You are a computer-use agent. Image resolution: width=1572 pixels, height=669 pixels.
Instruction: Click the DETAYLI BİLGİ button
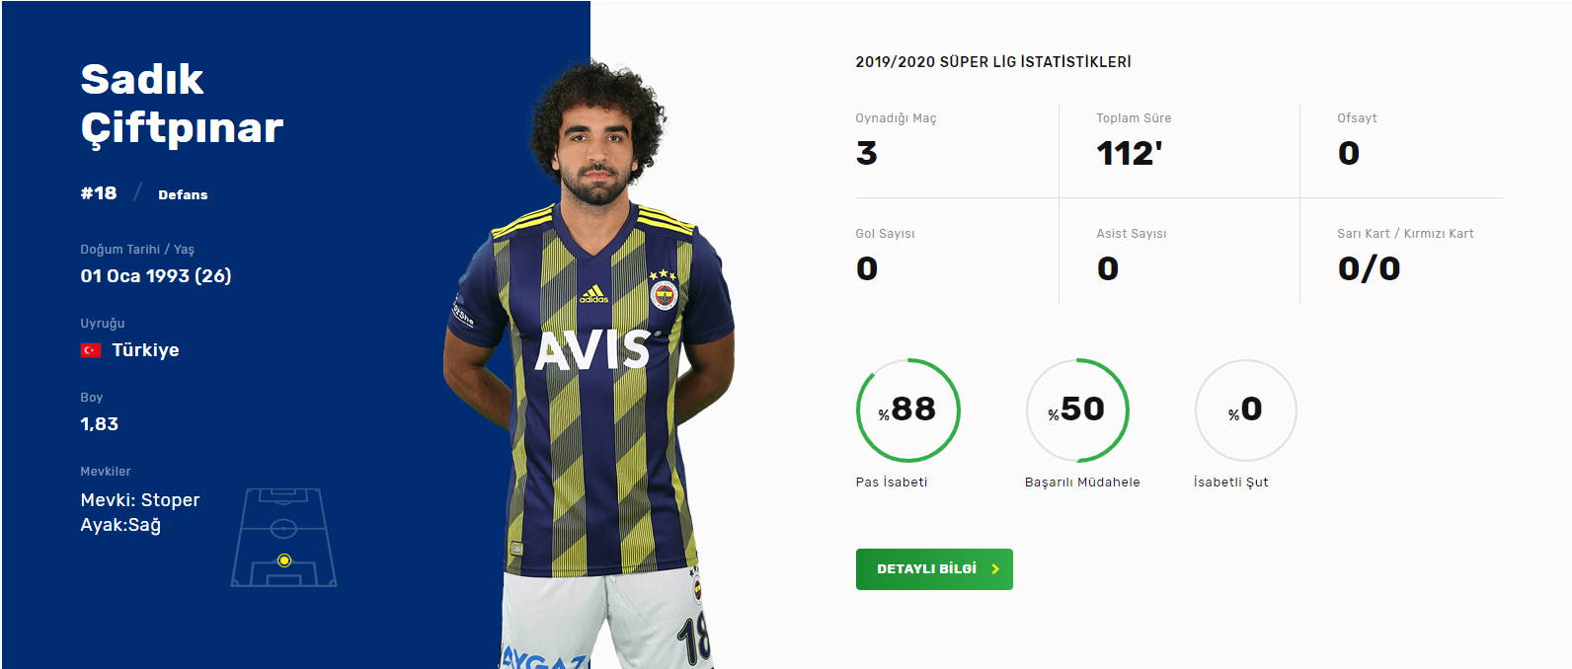934,569
